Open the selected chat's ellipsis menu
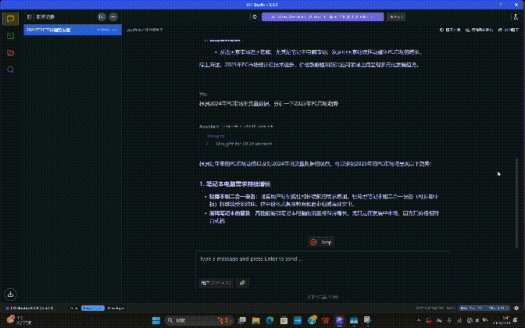 [115, 30]
